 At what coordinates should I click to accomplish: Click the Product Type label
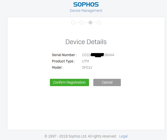(x=63, y=61)
